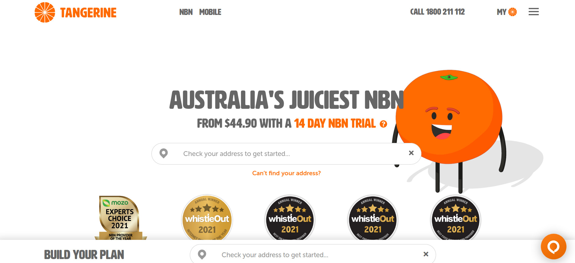This screenshot has width=575, height=263.
Task: Click the Tangerine wordmark text
Action: (x=88, y=13)
